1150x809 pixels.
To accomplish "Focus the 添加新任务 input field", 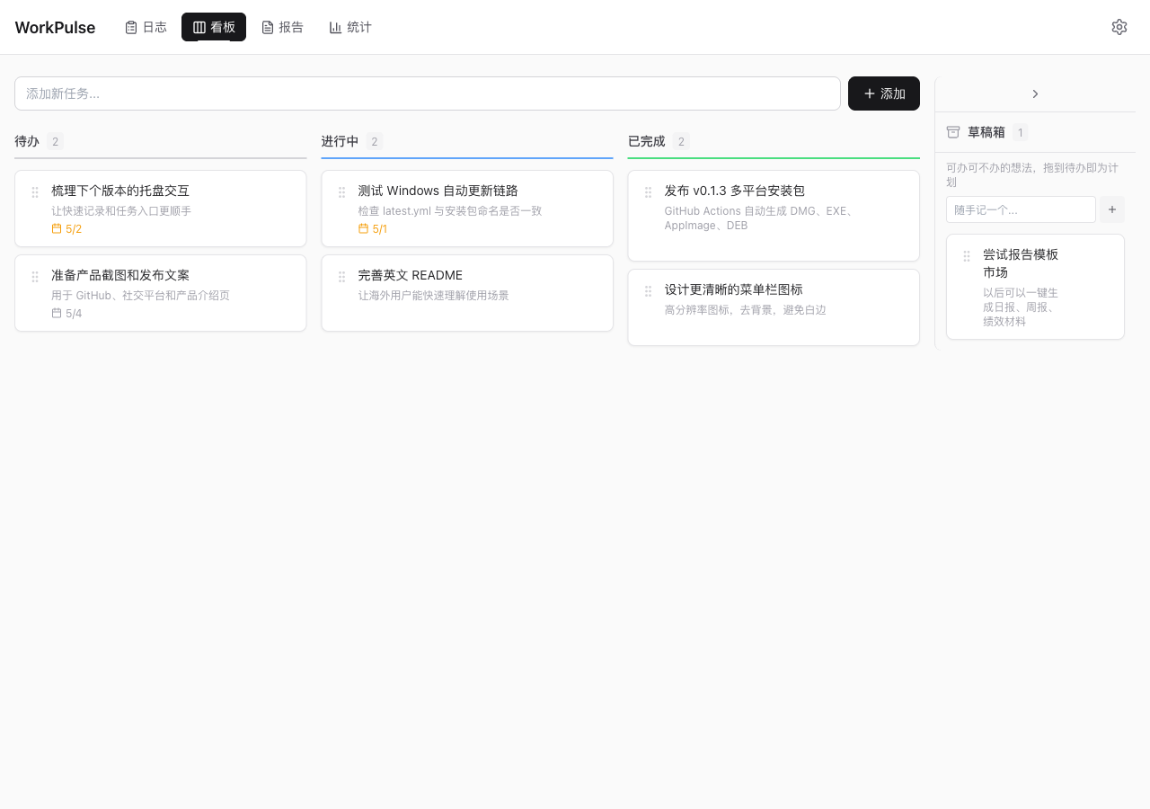I will (428, 93).
